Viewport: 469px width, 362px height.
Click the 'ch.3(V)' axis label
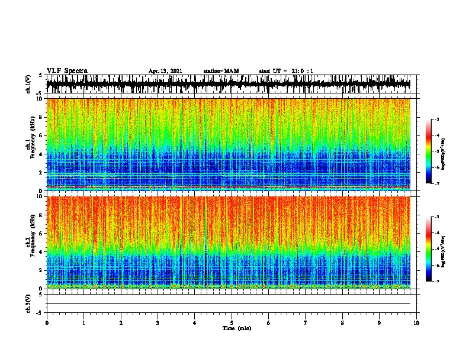click(28, 304)
